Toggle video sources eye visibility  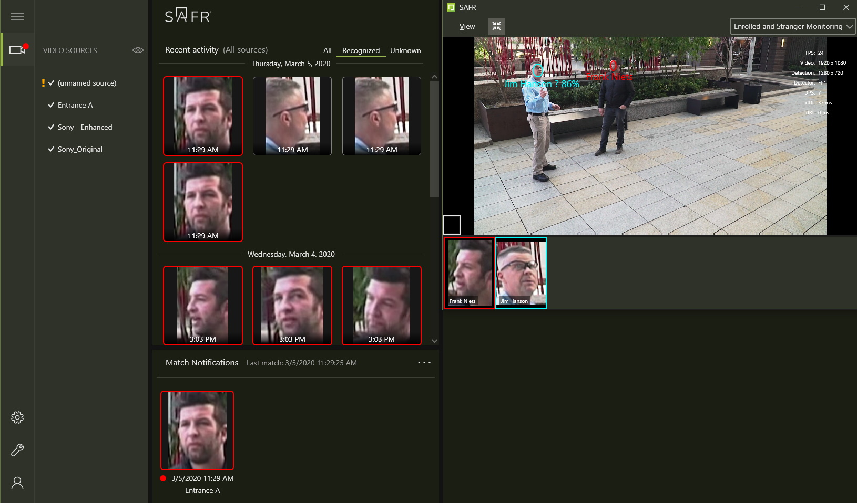[x=138, y=50]
